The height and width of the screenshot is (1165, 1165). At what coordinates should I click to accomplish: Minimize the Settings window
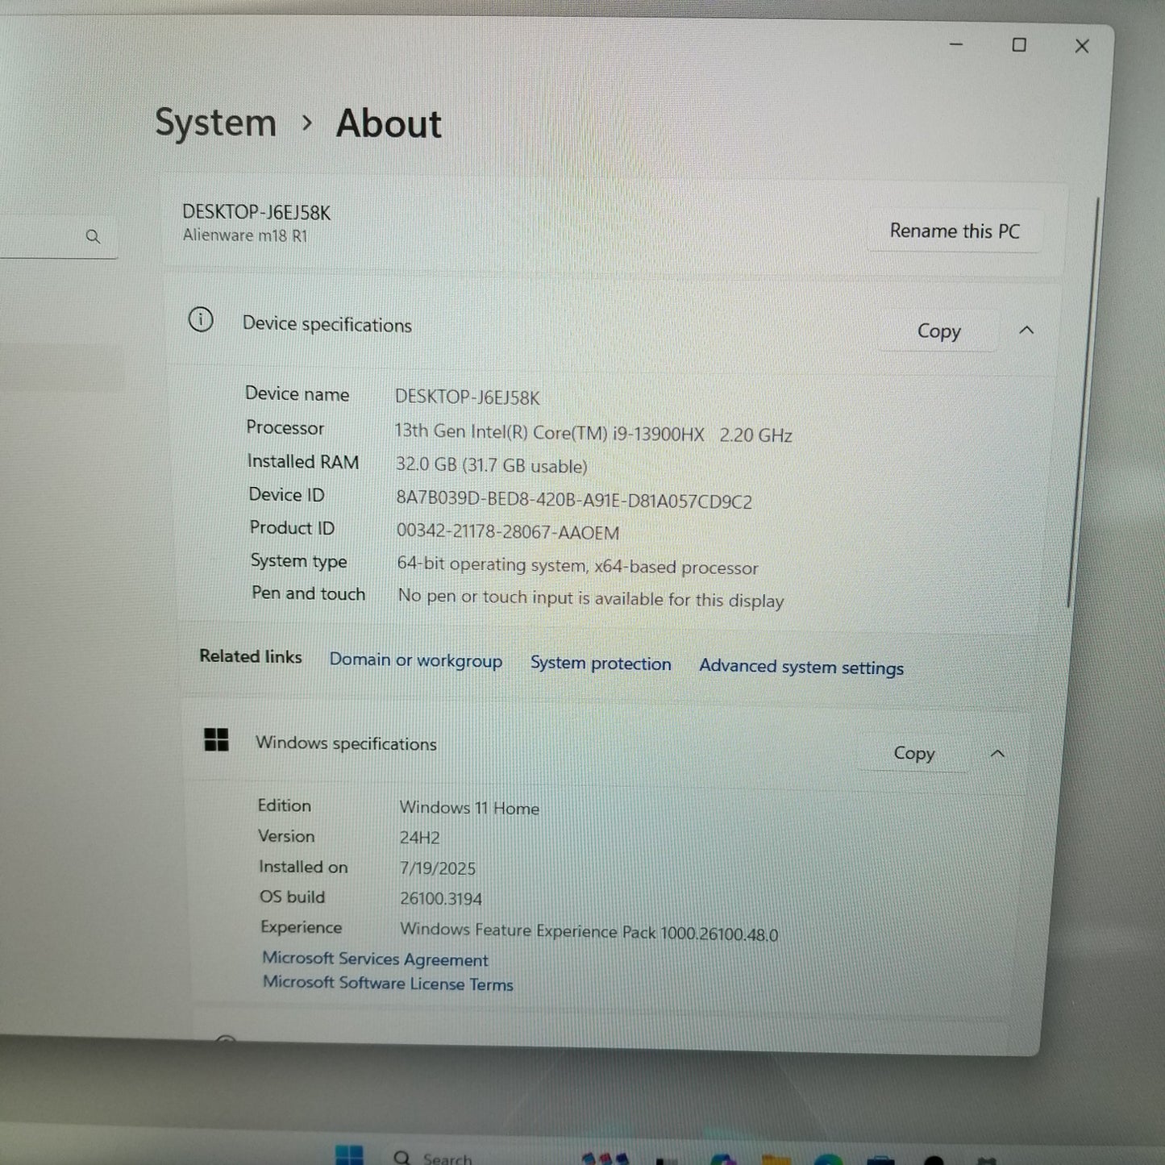click(956, 44)
